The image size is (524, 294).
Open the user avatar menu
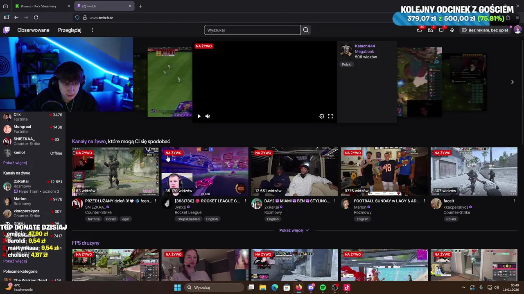pos(517,30)
